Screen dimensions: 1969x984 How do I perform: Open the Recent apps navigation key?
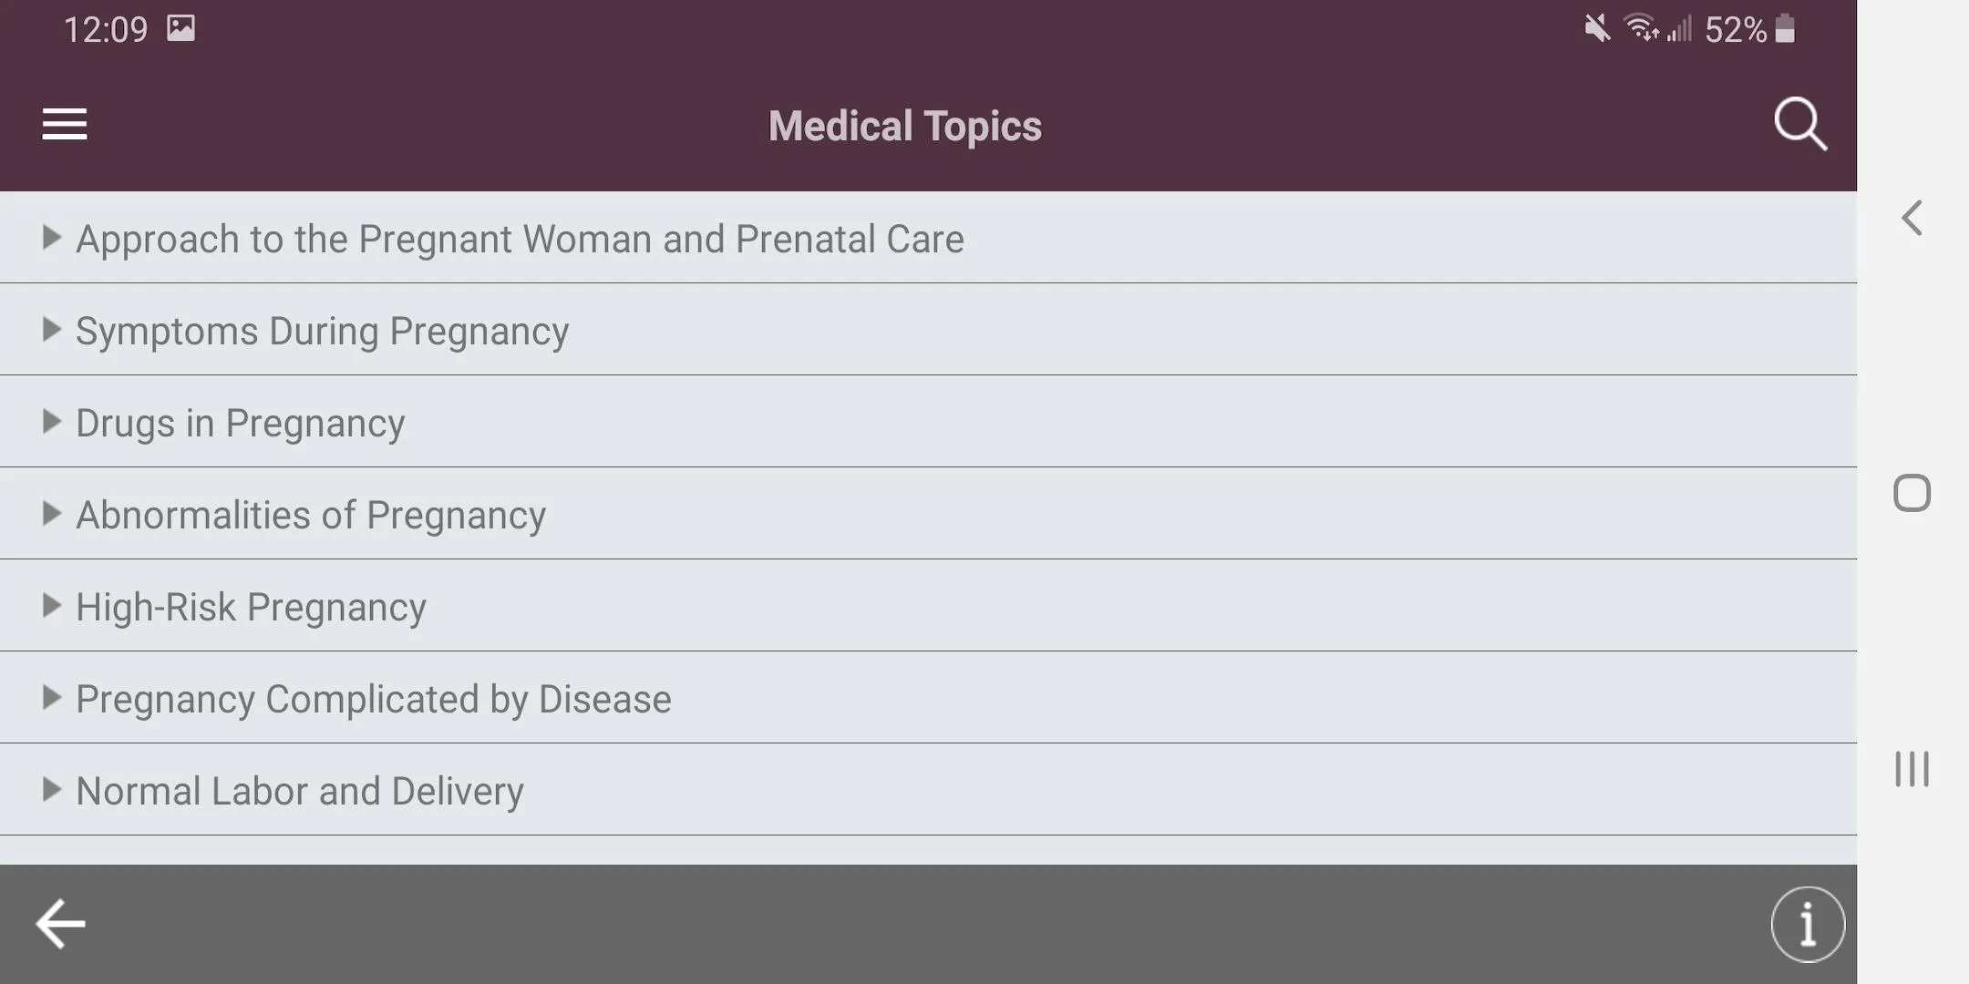pyautogui.click(x=1912, y=768)
